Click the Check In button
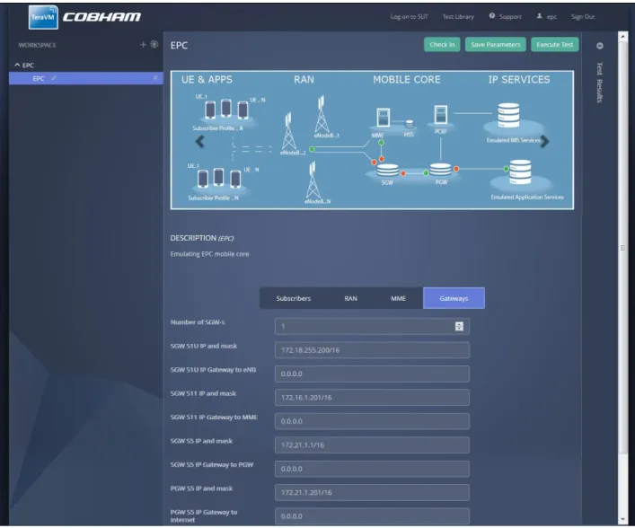635x528 pixels. point(442,45)
